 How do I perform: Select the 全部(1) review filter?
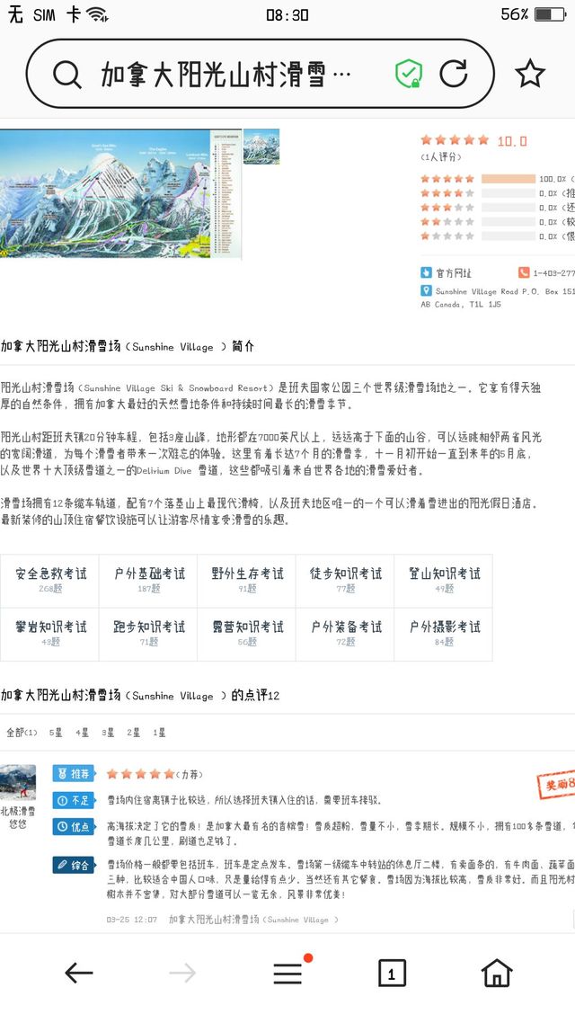click(22, 733)
